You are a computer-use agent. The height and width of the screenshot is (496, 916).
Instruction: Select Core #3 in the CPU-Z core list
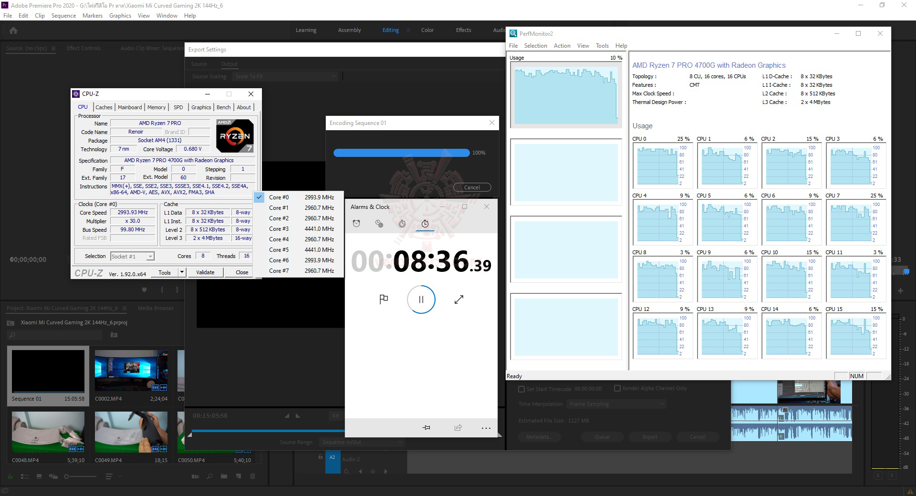pyautogui.click(x=299, y=229)
